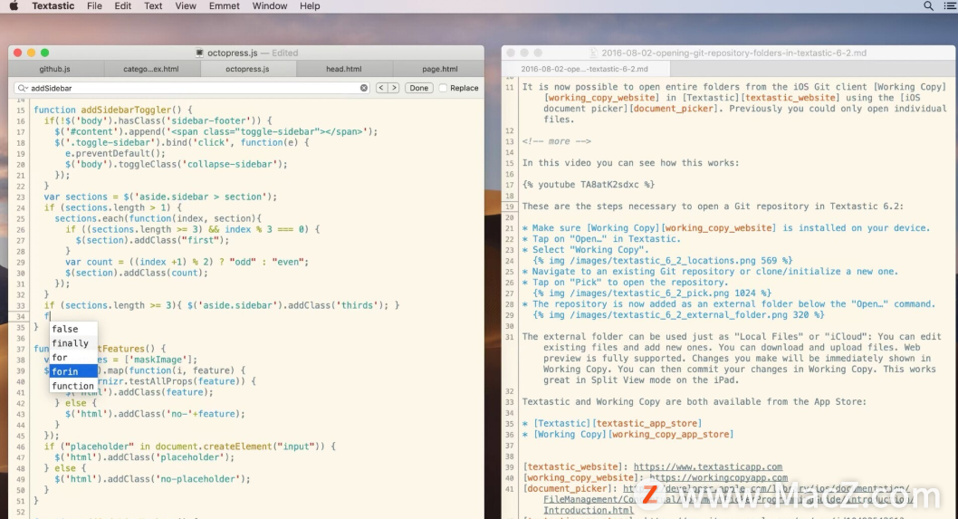This screenshot has width=958, height=519.
Task: Choose 'forin' from autocomplete list
Action: (73, 371)
